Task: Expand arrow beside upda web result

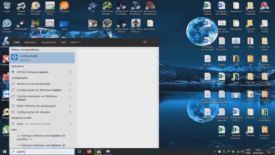Action: tap(70, 124)
